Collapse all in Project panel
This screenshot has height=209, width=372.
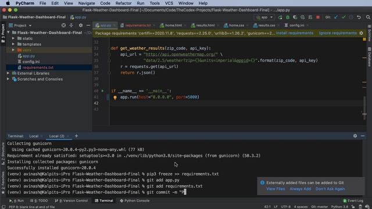click(71, 26)
